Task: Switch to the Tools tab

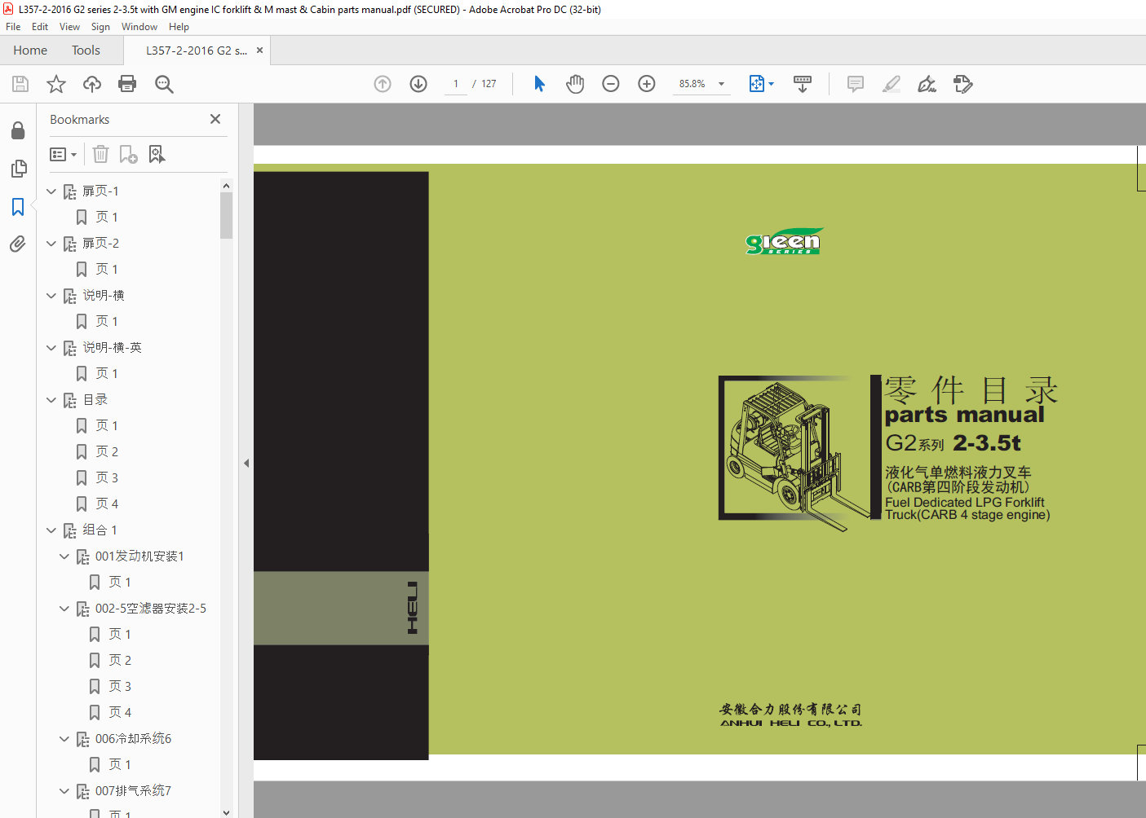Action: (x=86, y=51)
